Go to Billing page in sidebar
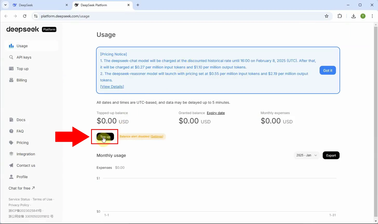 31,80
